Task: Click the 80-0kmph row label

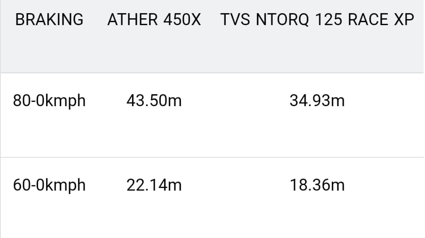Action: (x=49, y=101)
